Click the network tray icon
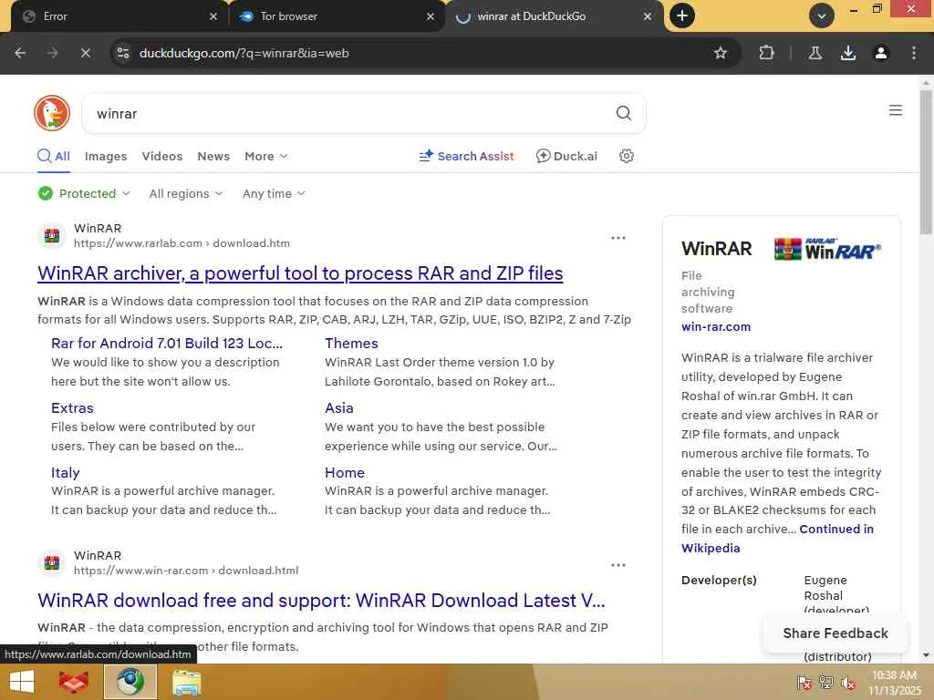Screen dimensions: 934x700 tap(825, 682)
